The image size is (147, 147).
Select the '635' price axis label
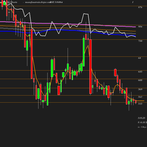click(x=140, y=72)
